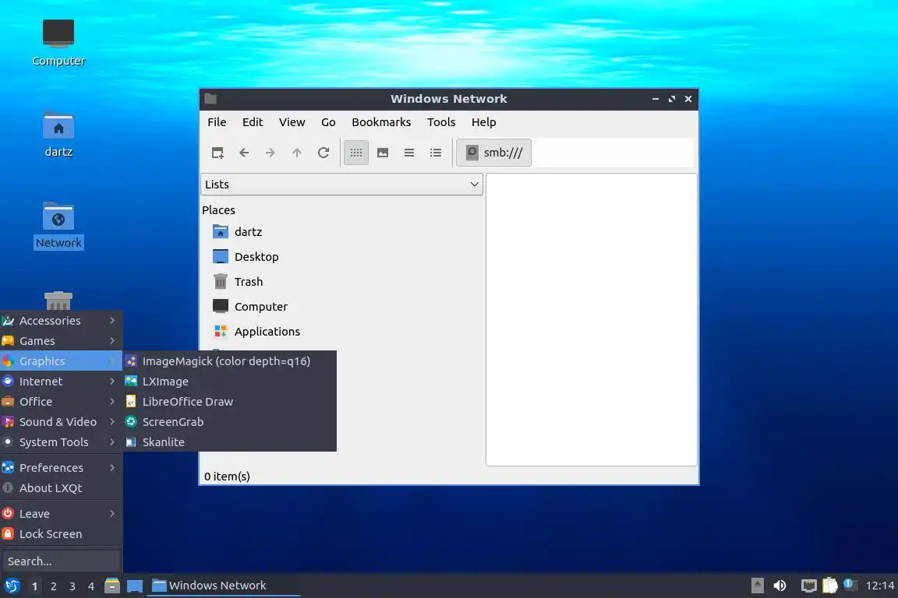
Task: Go forward with the right arrow
Action: 270,153
